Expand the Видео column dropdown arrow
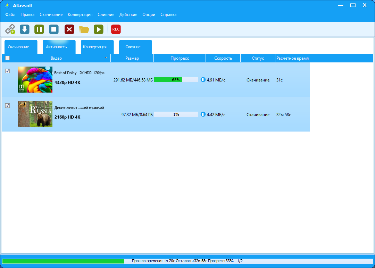This screenshot has height=268, width=375. point(106,58)
